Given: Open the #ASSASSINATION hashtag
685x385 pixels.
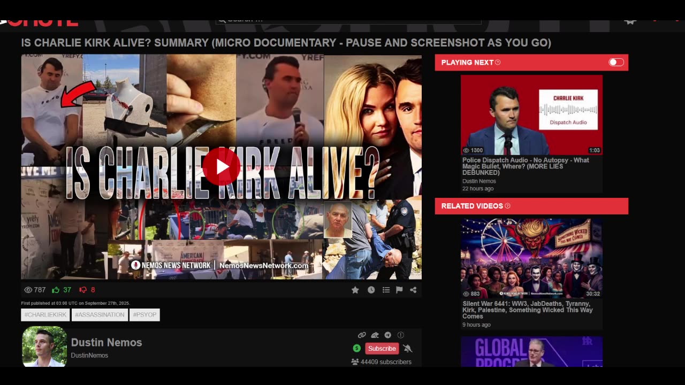Looking at the screenshot, I should [100, 315].
